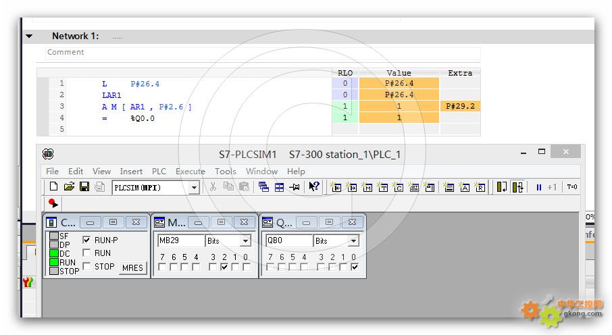
Task: Click the Network 1 Comment field
Action: point(263,52)
